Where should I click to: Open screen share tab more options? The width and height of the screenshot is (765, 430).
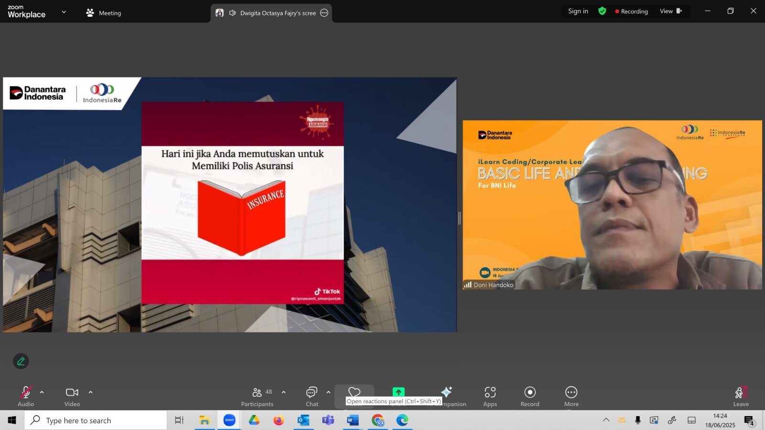coord(324,13)
